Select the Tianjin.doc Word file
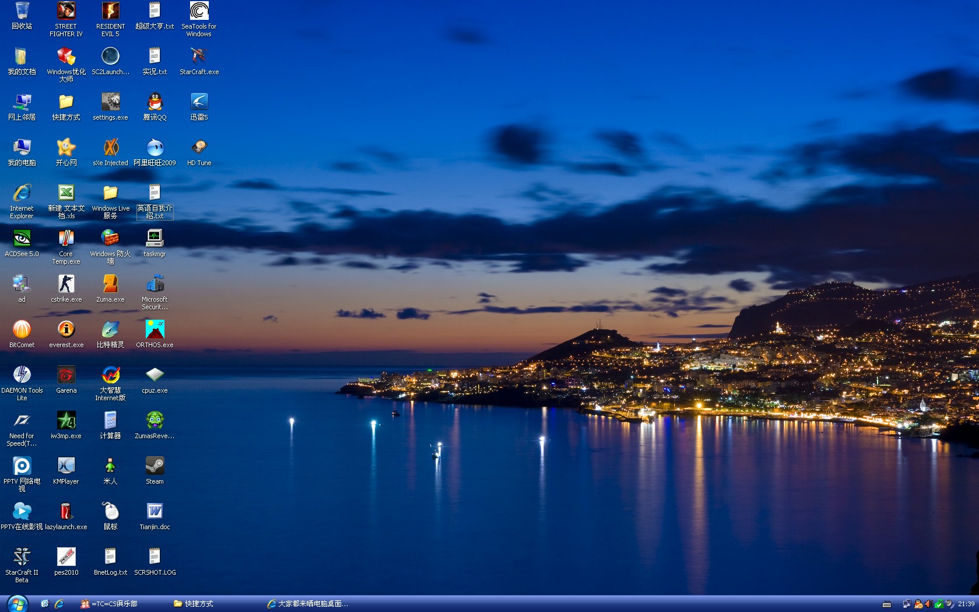The width and height of the screenshot is (979, 612). point(155,516)
